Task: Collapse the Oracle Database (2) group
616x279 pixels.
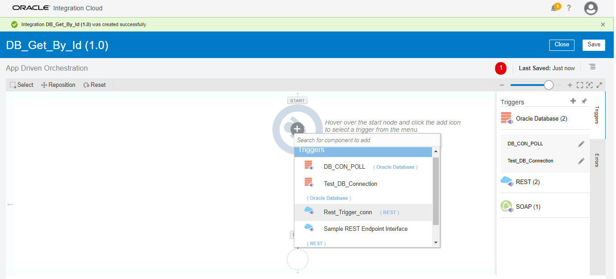Action: click(545, 119)
